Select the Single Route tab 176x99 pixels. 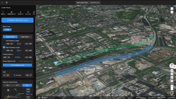pos(25,37)
